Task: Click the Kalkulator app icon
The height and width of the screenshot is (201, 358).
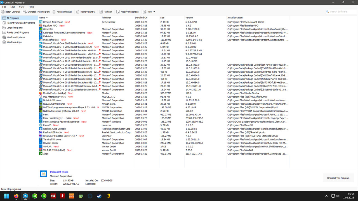Action: [41, 36]
